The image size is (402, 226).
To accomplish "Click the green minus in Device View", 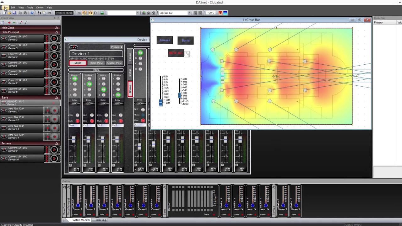I will [14, 23].
